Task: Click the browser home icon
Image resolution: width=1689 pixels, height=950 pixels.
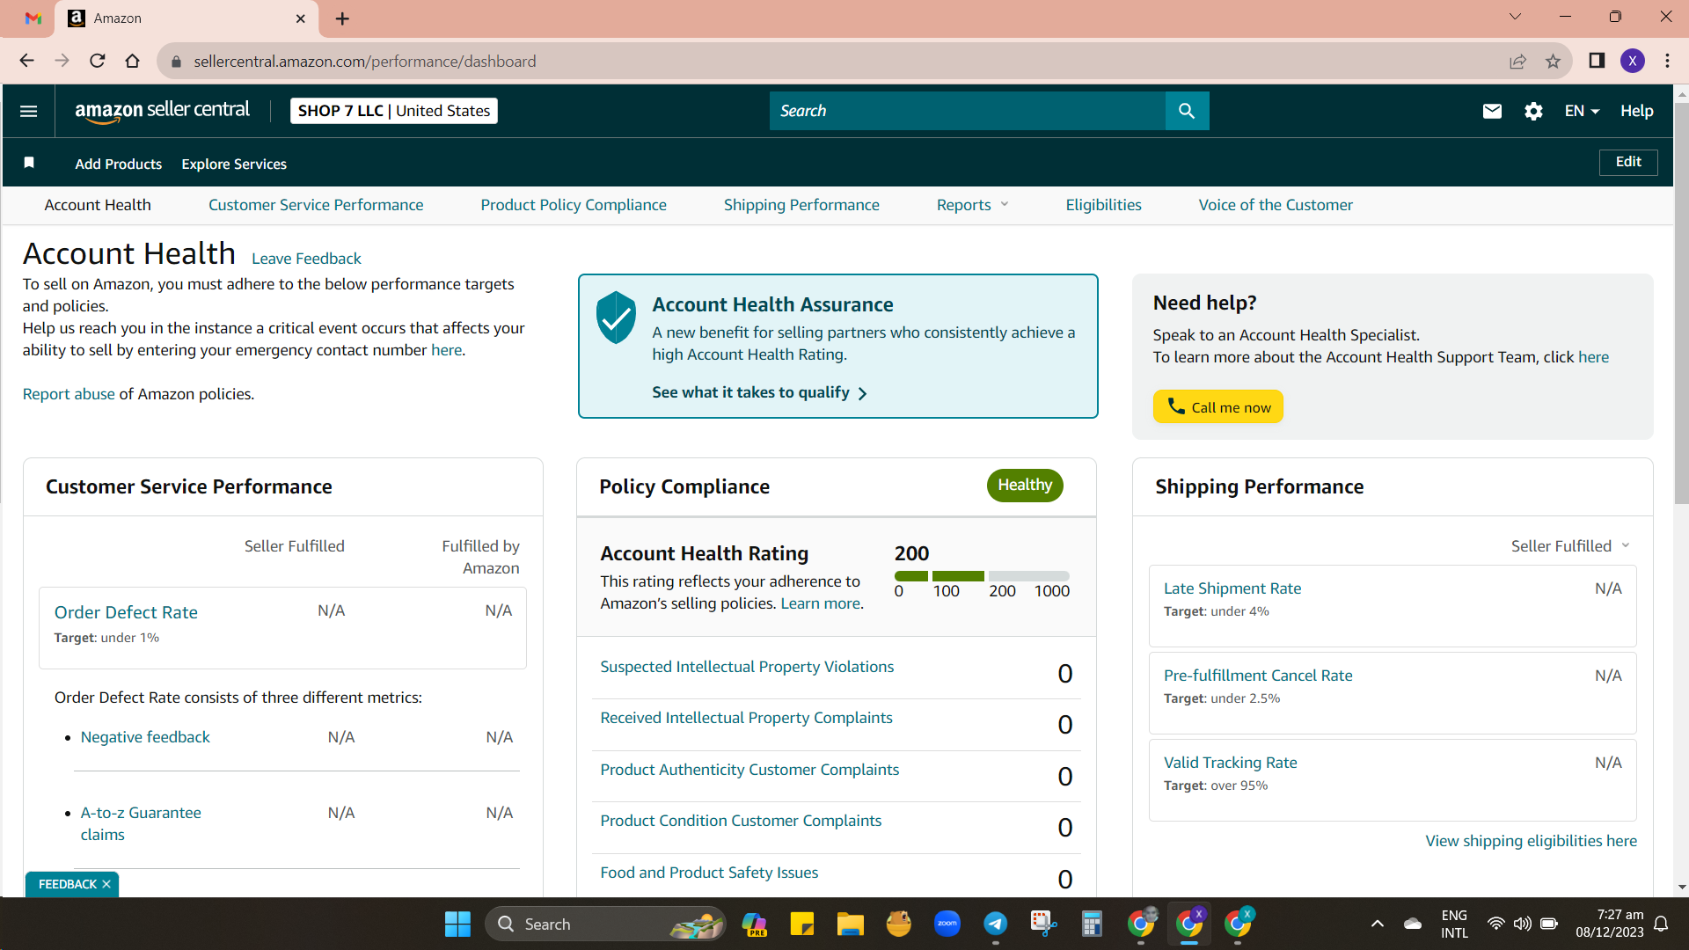Action: click(x=133, y=61)
